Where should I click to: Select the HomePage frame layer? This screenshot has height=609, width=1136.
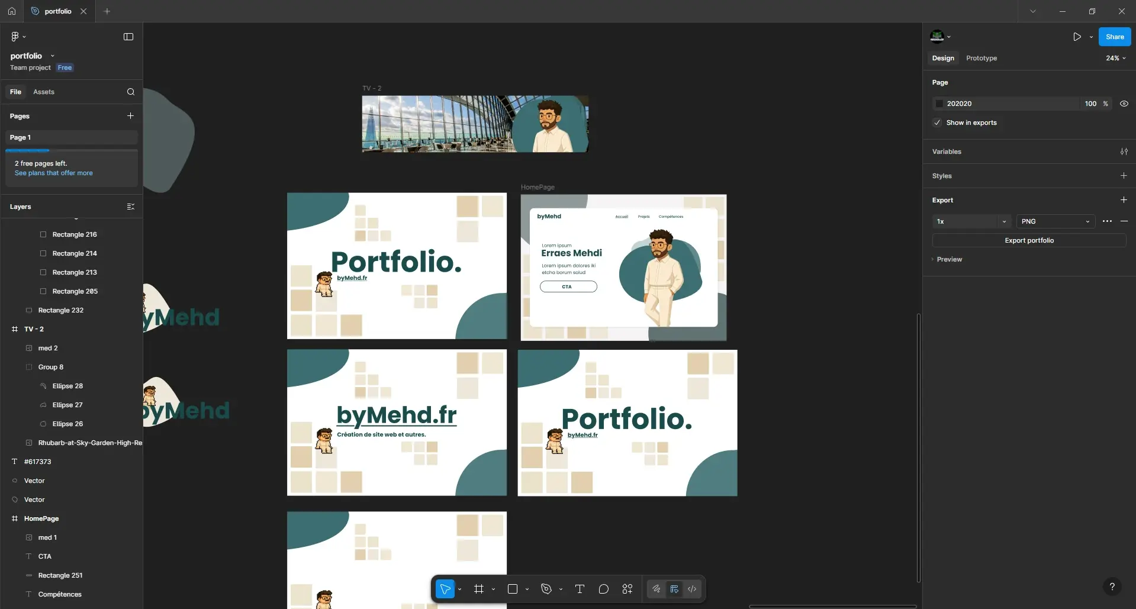pos(72,518)
